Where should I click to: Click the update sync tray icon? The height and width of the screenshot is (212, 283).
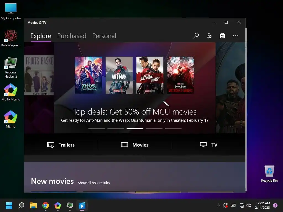point(226,205)
